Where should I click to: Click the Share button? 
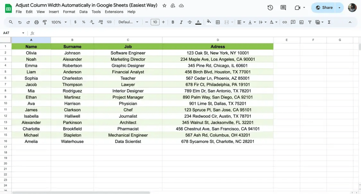tap(324, 8)
